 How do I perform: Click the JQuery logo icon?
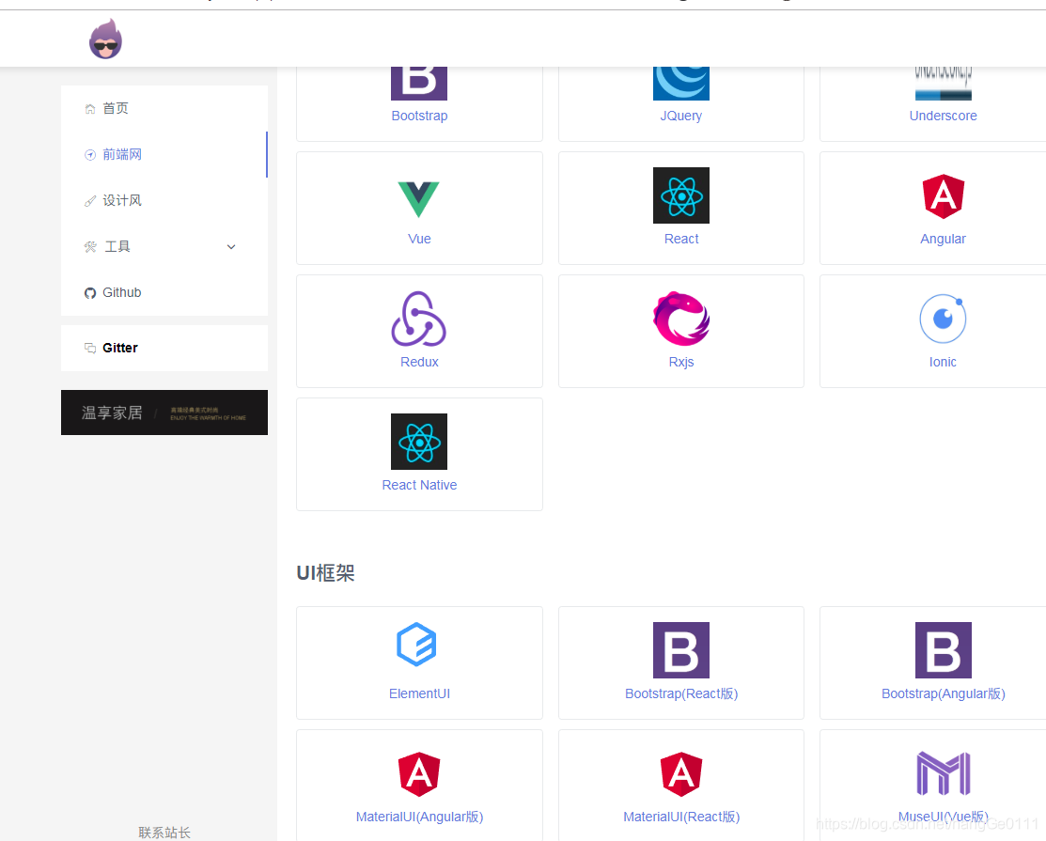(x=681, y=84)
